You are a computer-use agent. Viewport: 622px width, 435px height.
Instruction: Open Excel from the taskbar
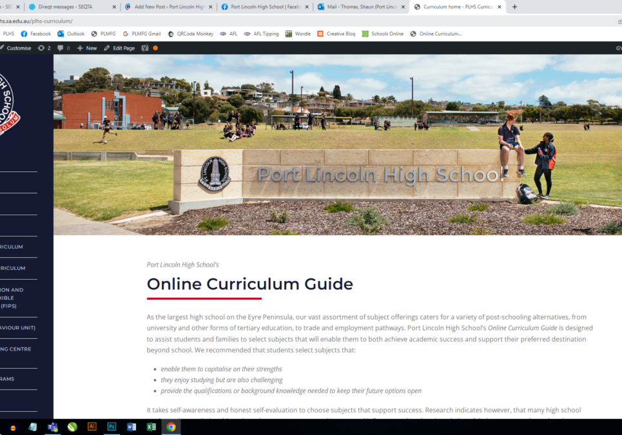tap(151, 427)
